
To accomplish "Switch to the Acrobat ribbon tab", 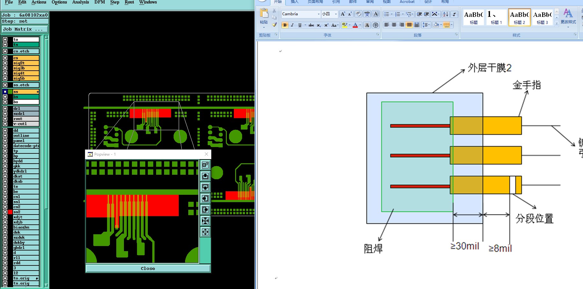I will (x=407, y=2).
